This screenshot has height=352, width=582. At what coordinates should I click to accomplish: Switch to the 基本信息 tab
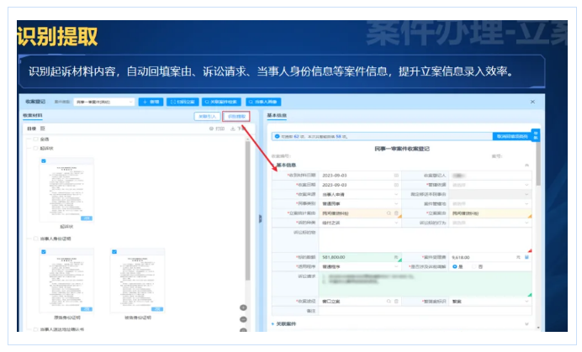[x=277, y=115]
